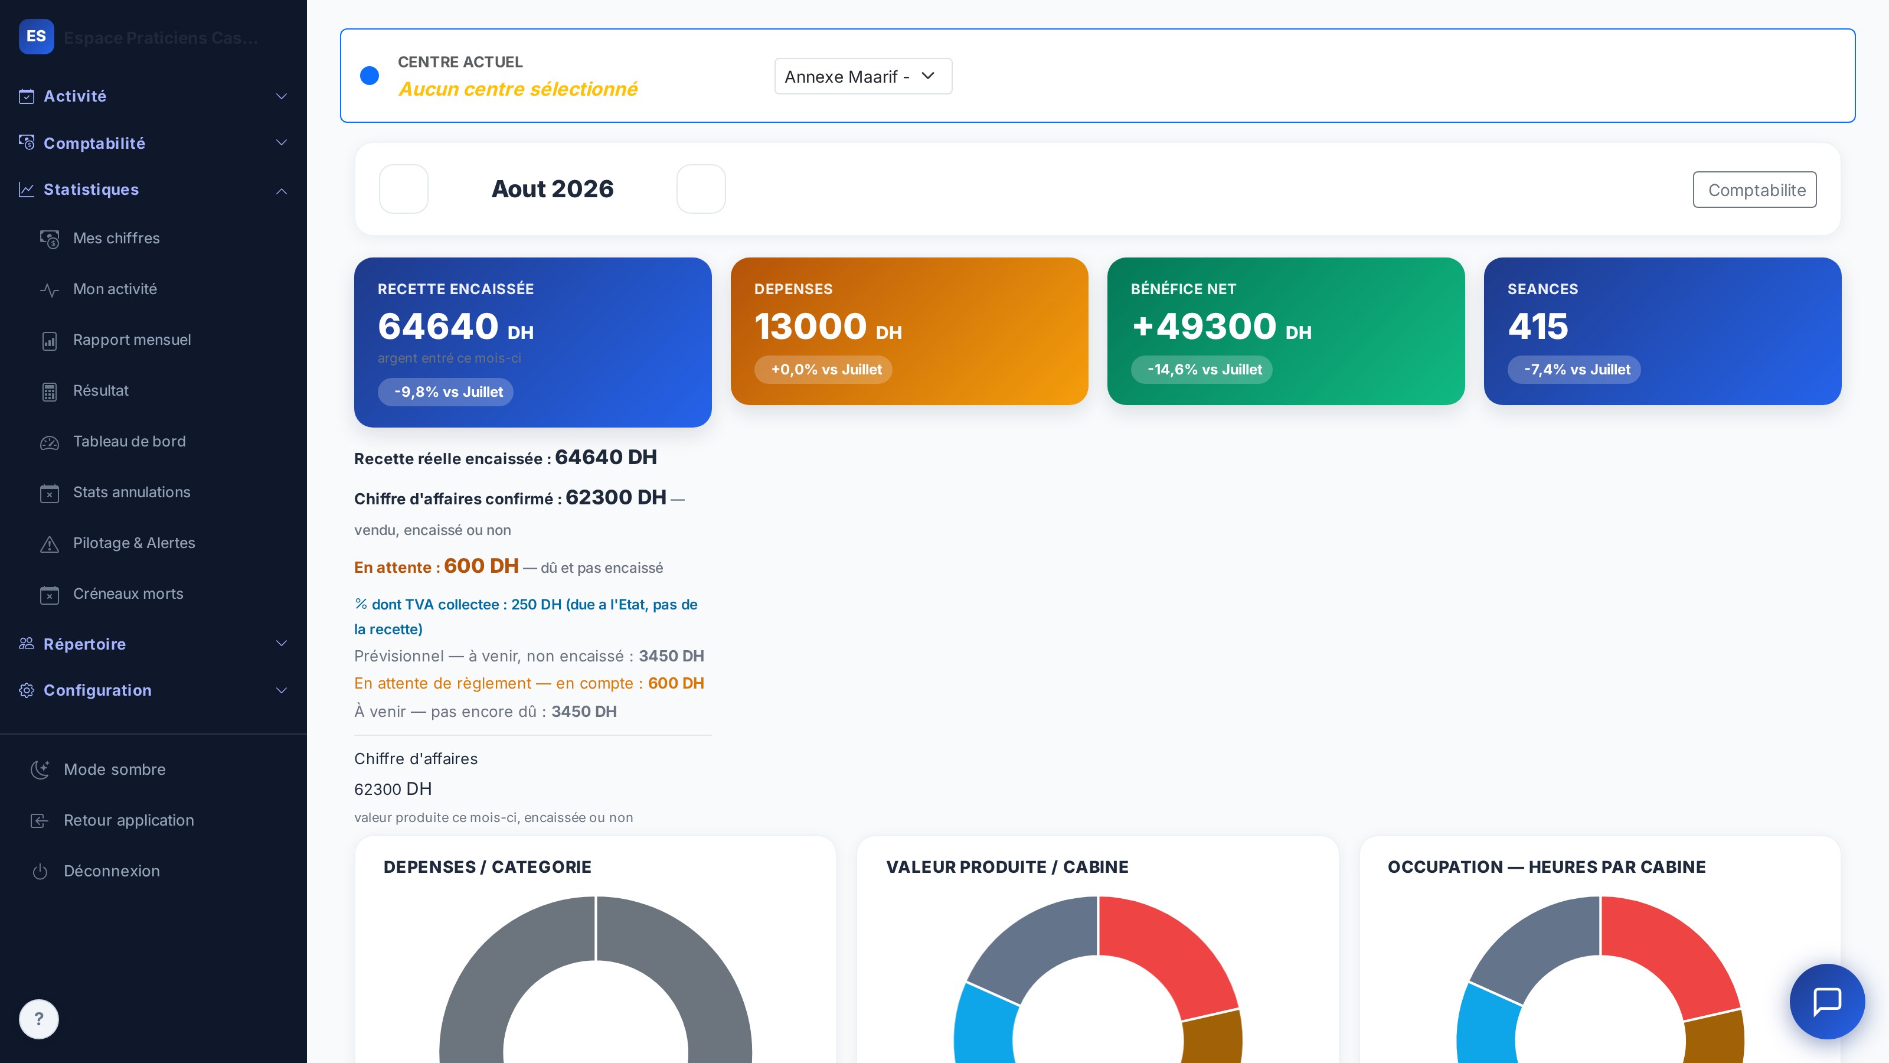Click the Configuration gear icon

point(27,690)
